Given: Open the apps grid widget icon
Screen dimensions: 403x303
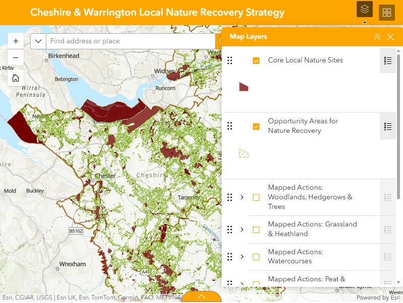Looking at the screenshot, I should [x=386, y=13].
